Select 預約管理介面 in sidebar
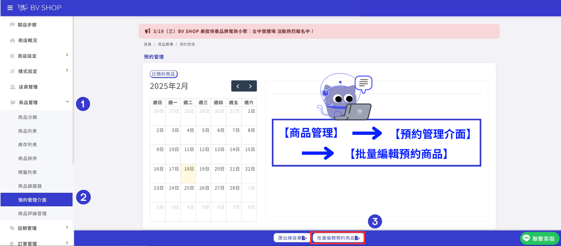 [x=36, y=200]
